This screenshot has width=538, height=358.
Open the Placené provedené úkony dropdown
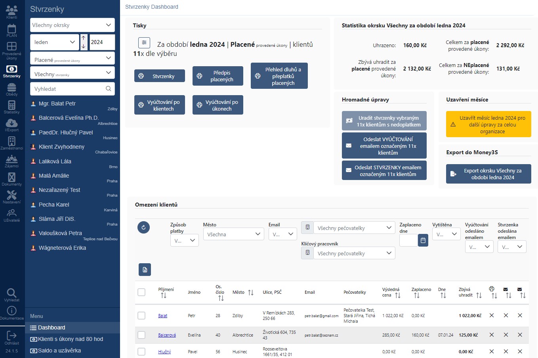[72, 58]
